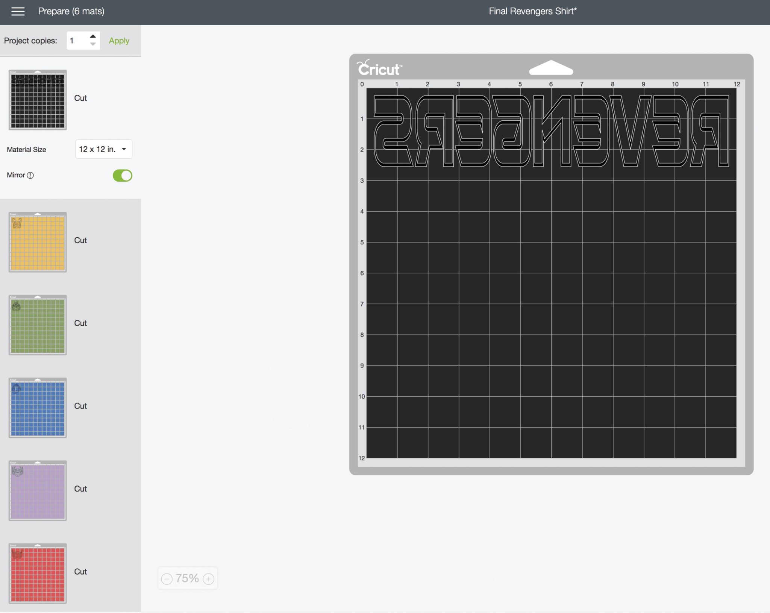This screenshot has height=613, width=770.
Task: Select the blue mat thumbnail
Action: (38, 408)
